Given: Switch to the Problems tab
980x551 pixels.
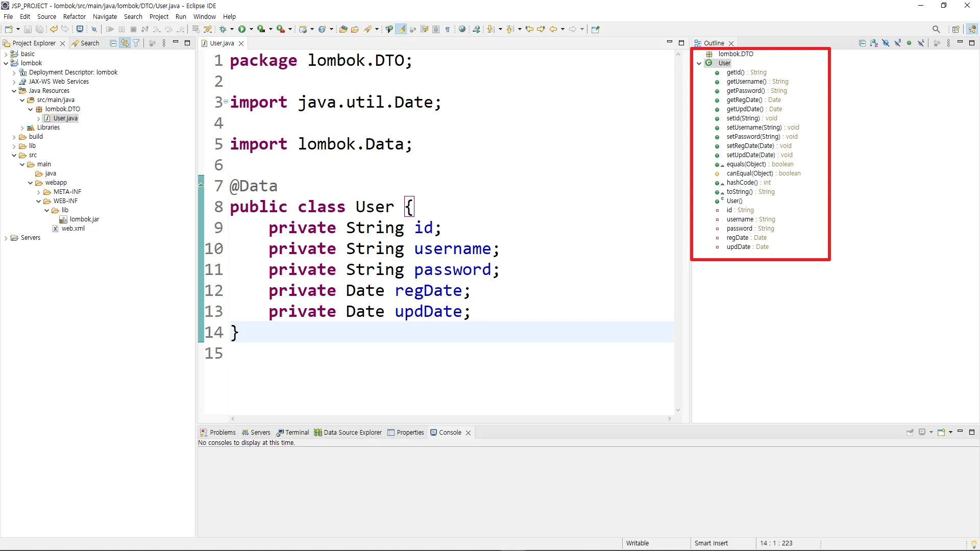Looking at the screenshot, I should coord(218,432).
